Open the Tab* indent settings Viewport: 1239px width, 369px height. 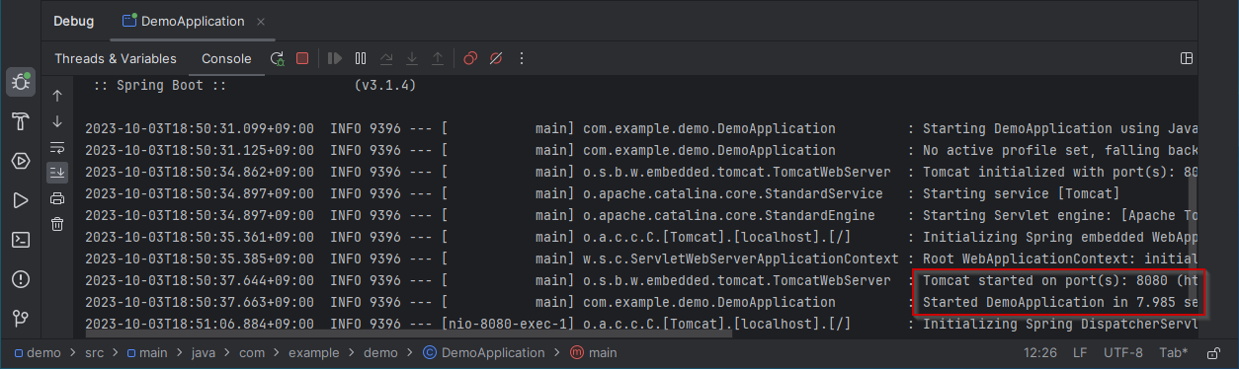(x=1174, y=352)
